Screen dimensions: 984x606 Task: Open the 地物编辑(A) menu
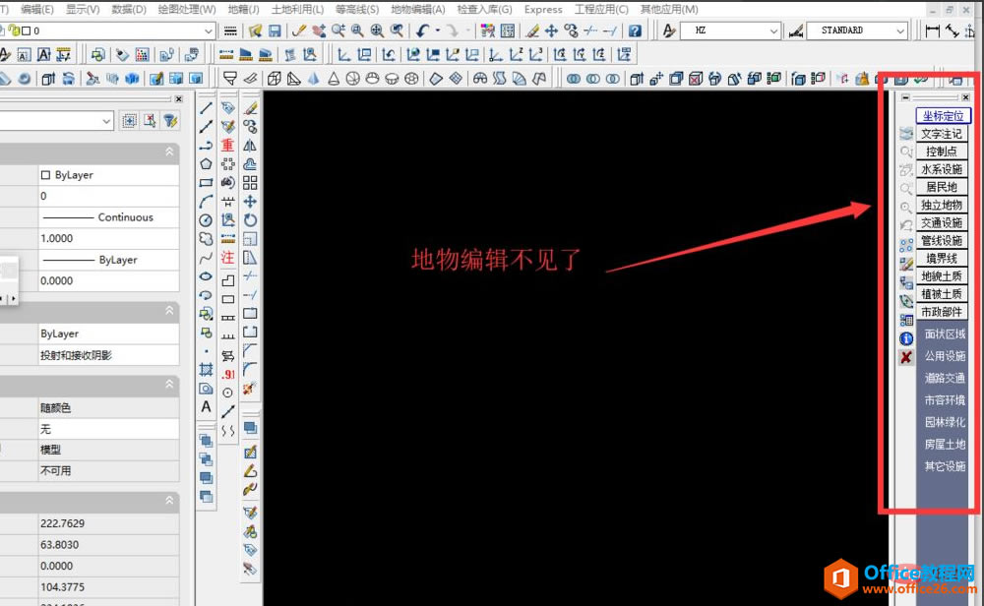click(x=418, y=10)
